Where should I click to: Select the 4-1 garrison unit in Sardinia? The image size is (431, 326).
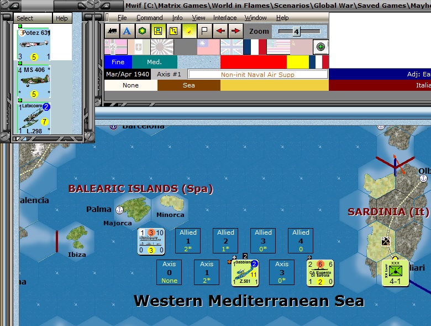[x=395, y=273]
